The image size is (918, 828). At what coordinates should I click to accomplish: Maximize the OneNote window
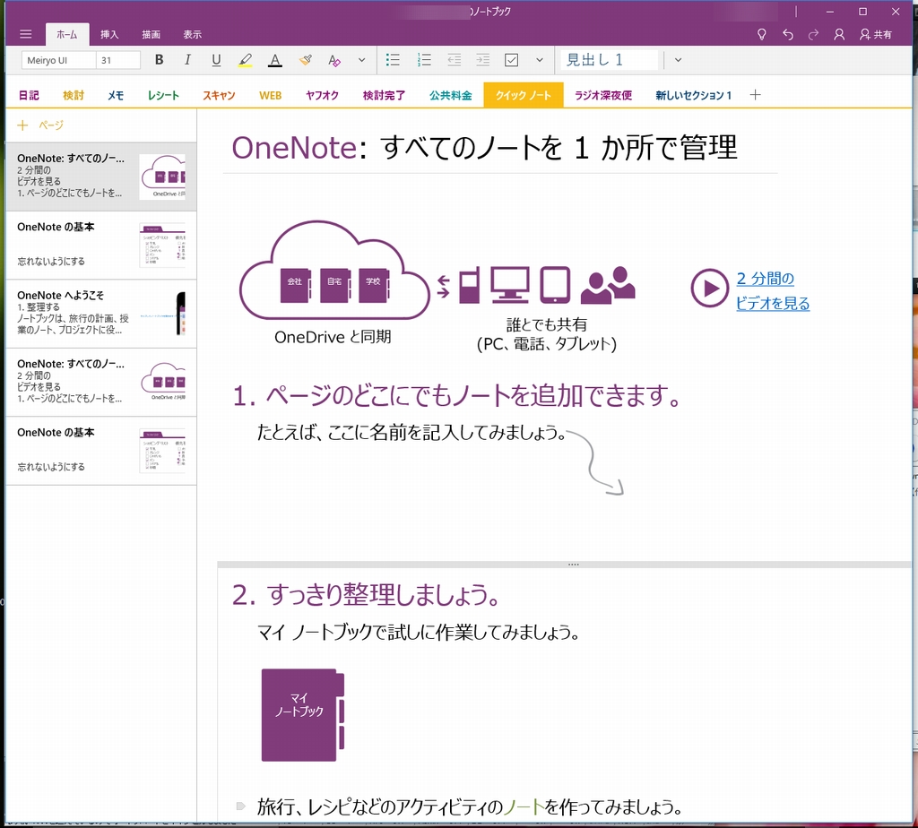(x=862, y=12)
